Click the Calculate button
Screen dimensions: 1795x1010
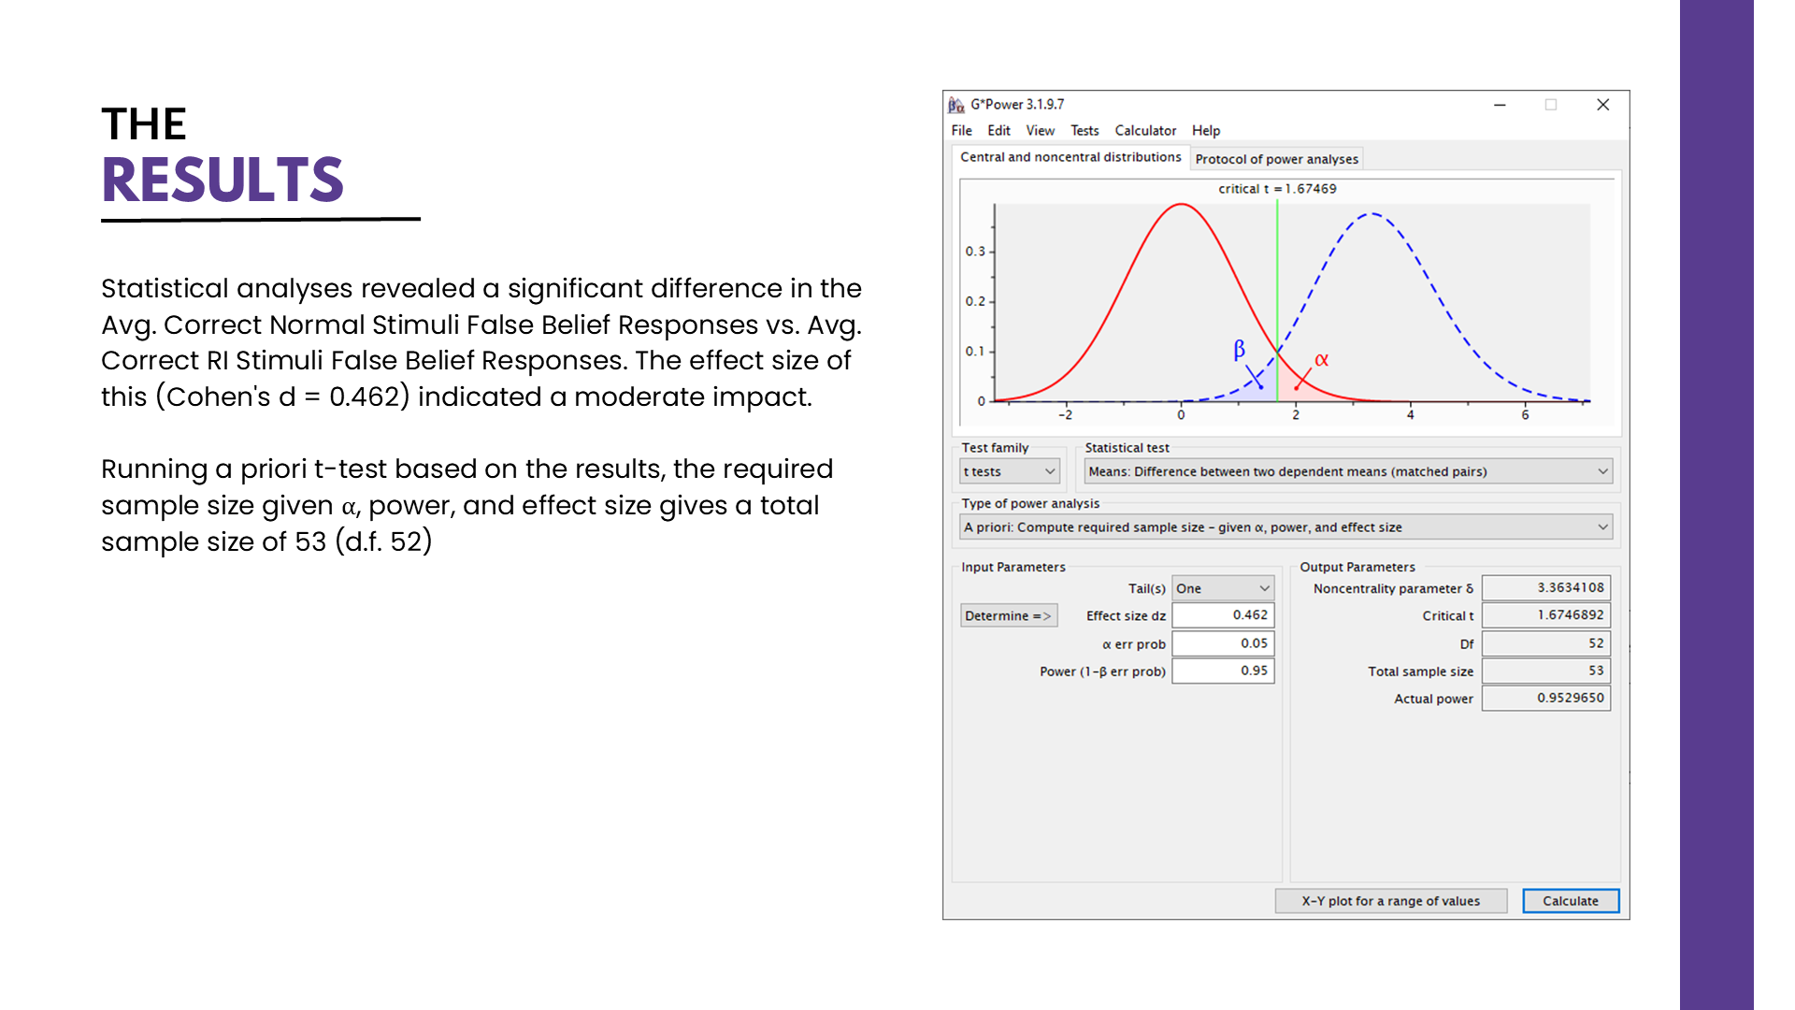pyautogui.click(x=1570, y=901)
